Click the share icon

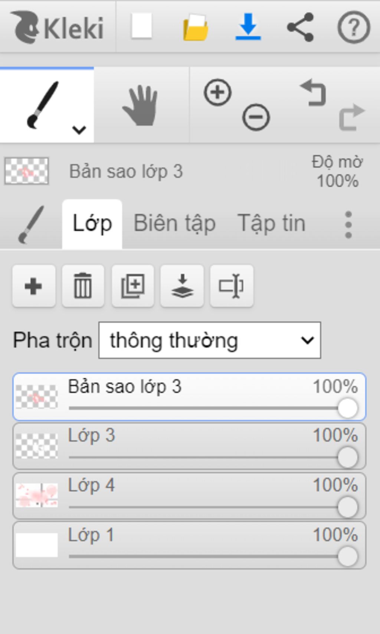[301, 27]
